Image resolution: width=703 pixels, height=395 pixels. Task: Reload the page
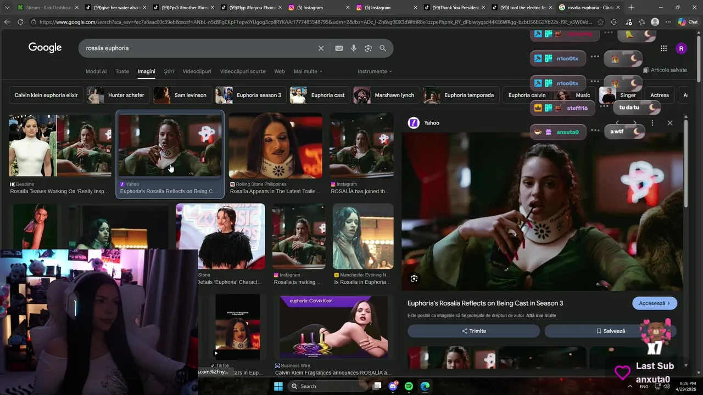pos(20,22)
